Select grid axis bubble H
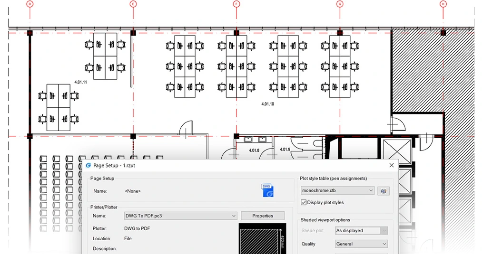482x254 pixels. click(443, 4)
